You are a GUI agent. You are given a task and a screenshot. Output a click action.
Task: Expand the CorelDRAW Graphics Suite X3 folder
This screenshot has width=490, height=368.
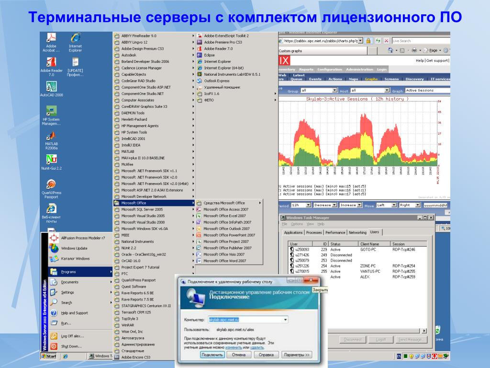[x=154, y=106]
